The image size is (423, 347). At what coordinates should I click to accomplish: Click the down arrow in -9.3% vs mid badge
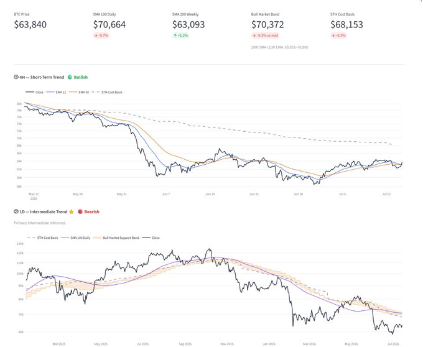coord(254,35)
